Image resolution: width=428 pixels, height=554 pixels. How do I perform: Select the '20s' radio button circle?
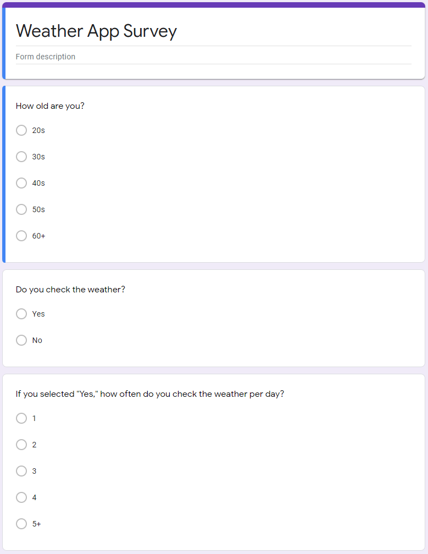(21, 130)
